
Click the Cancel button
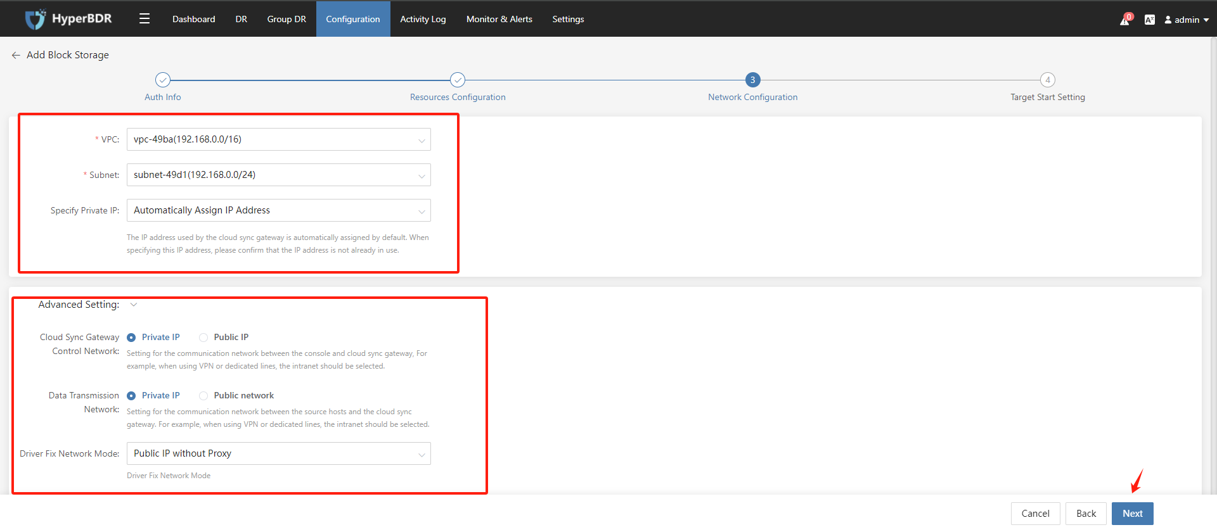[x=1036, y=514]
